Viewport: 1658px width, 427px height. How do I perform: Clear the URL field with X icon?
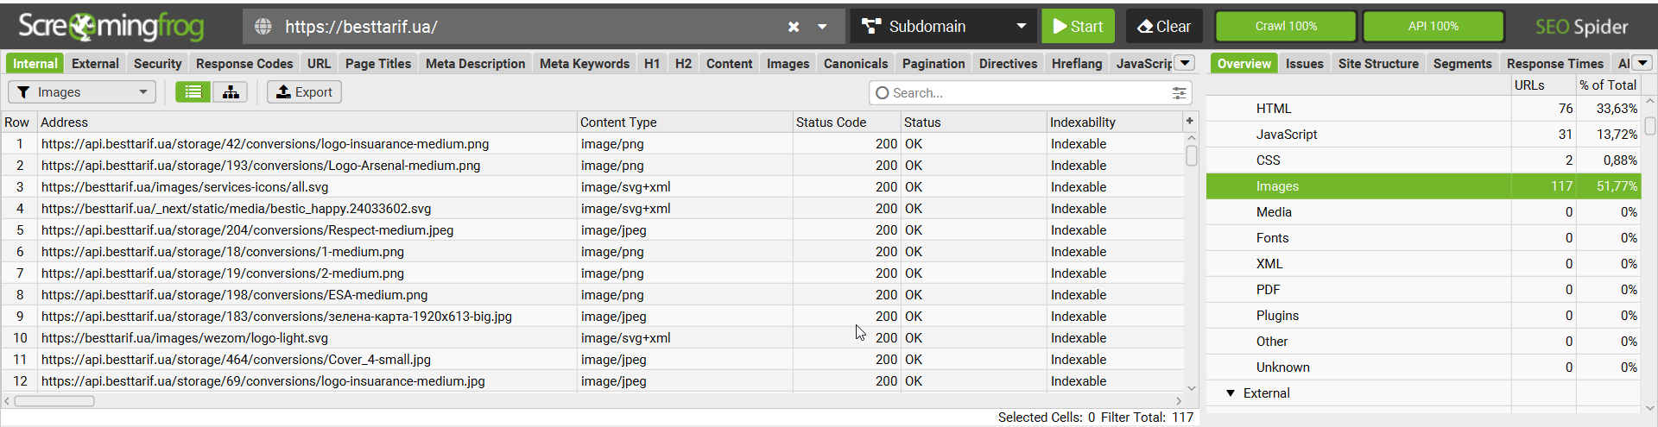pyautogui.click(x=794, y=27)
